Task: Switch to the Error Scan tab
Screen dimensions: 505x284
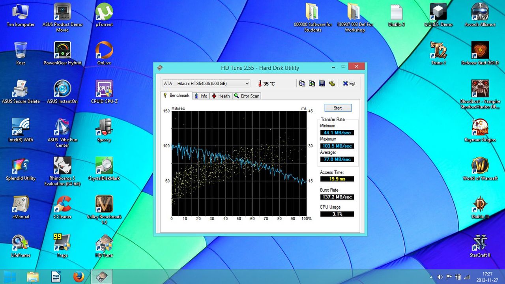Action: (x=247, y=96)
